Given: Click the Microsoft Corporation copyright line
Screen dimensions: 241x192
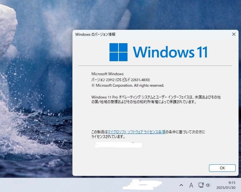Looking at the screenshot, I should click(128, 85).
